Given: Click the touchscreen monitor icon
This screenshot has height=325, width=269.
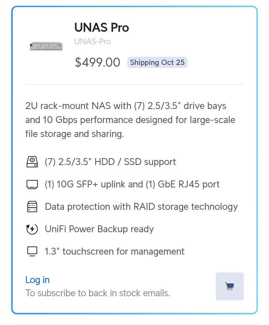Looking at the screenshot, I should tap(32, 251).
